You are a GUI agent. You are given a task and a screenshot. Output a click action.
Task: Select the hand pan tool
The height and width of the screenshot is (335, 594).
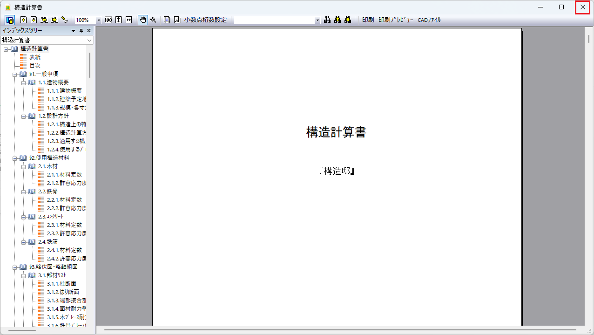142,20
